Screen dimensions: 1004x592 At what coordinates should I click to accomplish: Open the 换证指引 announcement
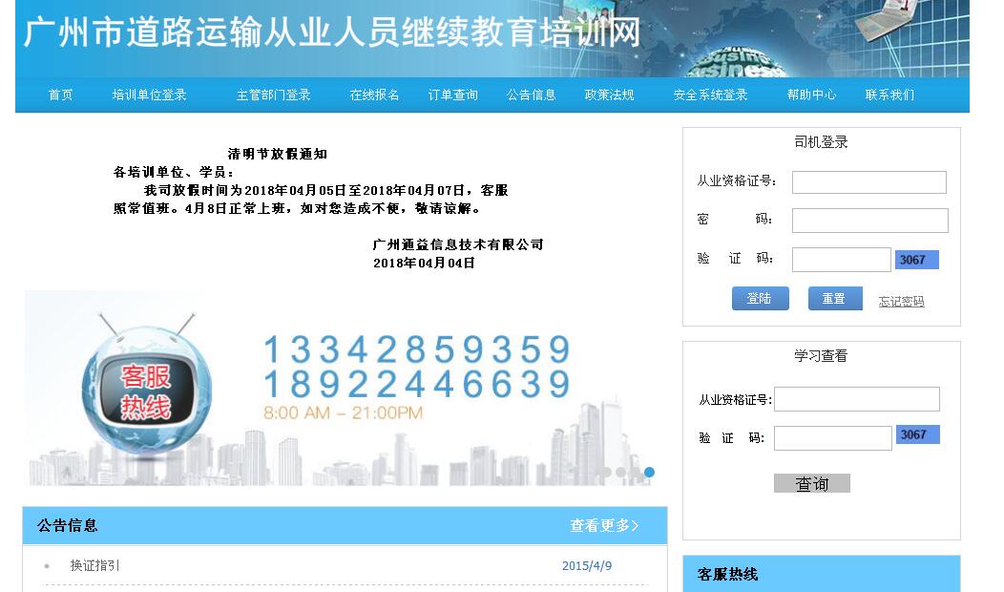(94, 565)
